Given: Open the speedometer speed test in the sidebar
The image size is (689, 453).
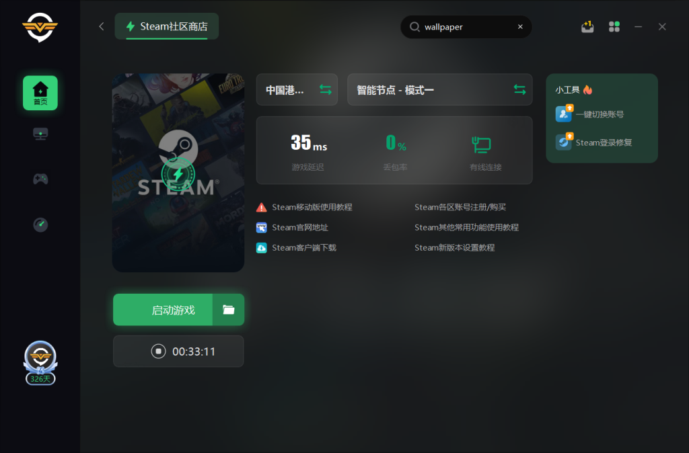Looking at the screenshot, I should (40, 224).
